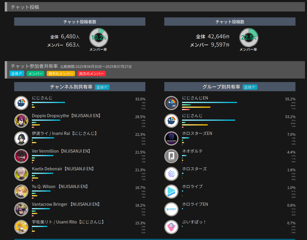Open the ホロスターズ group logo
The height and width of the screenshot is (240, 307).
[171, 174]
